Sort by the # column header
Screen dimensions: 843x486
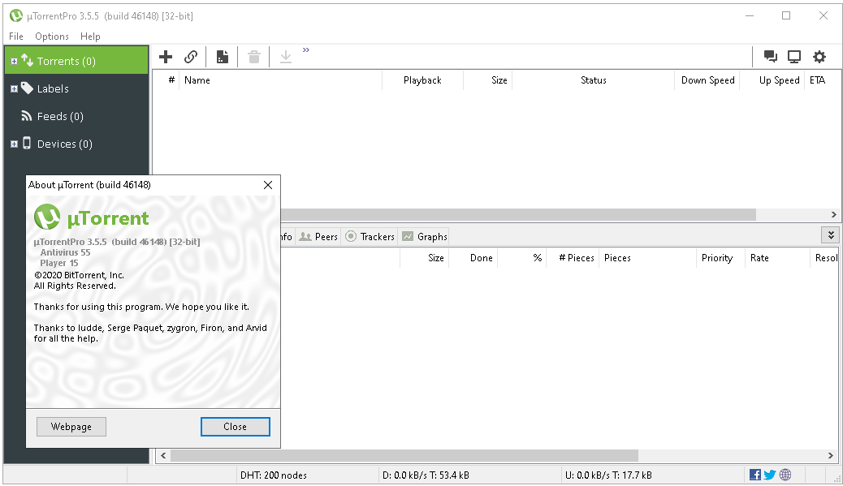click(x=166, y=80)
